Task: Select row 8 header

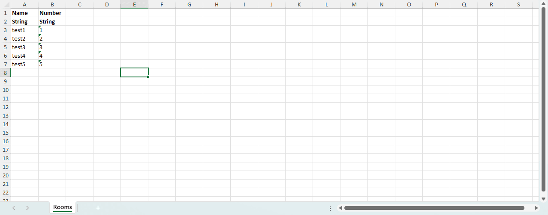Action: tap(5, 73)
